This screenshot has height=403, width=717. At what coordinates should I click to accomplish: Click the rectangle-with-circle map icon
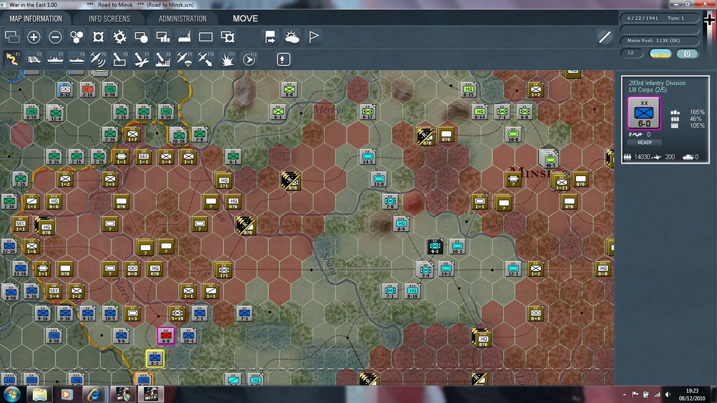(141, 37)
